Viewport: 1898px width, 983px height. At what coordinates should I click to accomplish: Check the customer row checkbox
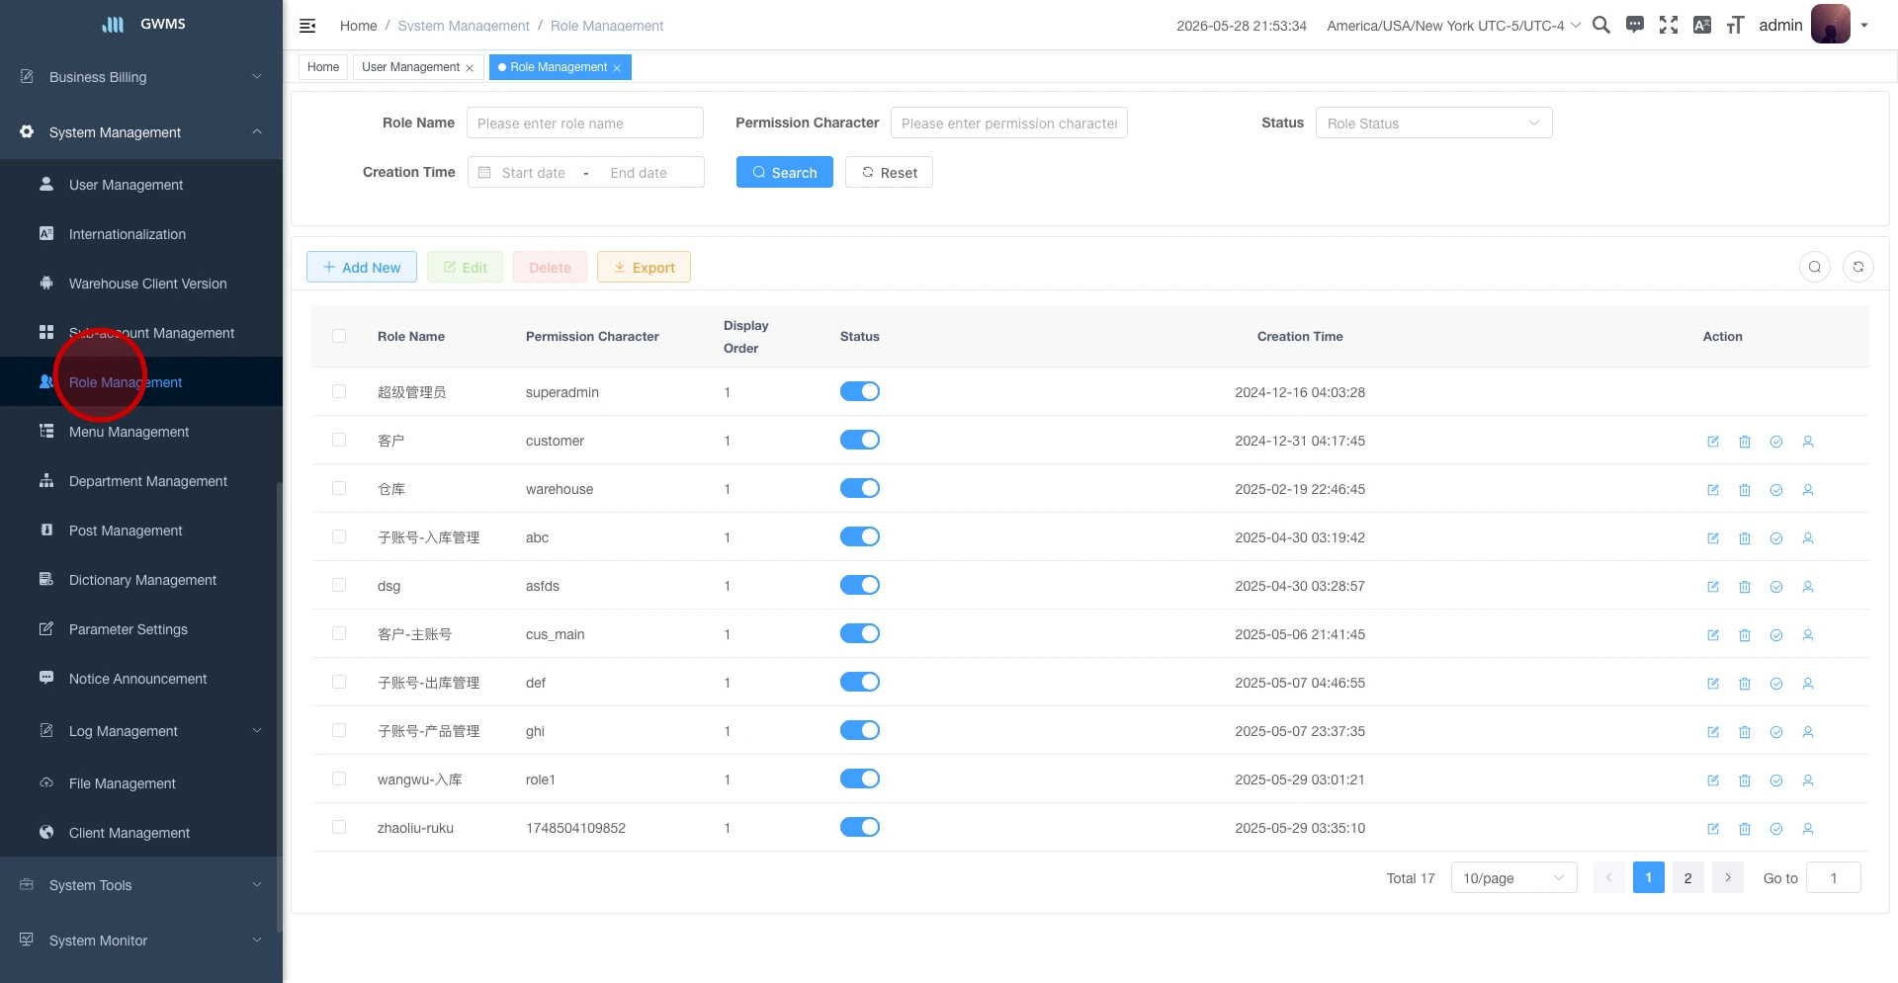pos(339,440)
